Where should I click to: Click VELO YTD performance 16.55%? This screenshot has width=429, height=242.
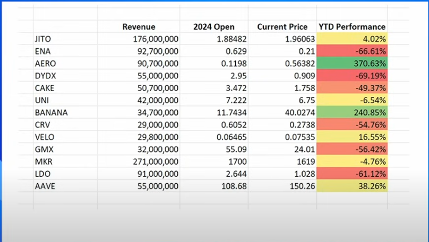tap(352, 137)
